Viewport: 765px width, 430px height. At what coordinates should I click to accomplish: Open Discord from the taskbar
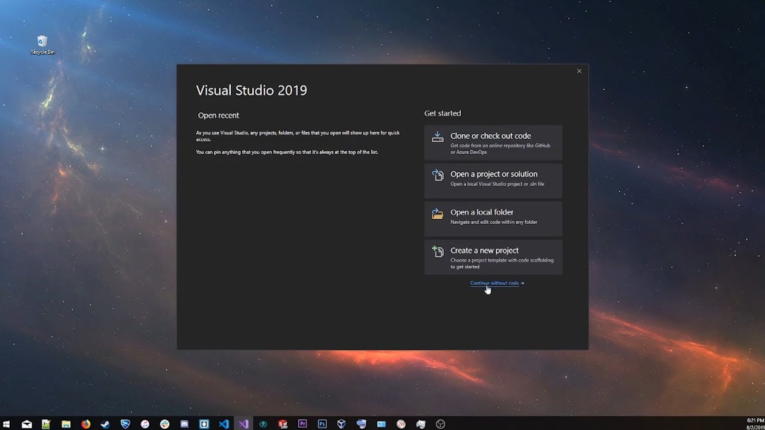pyautogui.click(x=184, y=424)
